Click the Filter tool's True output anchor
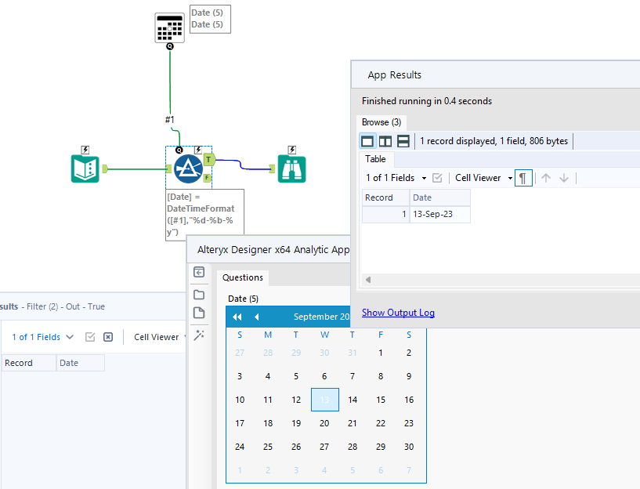 pyautogui.click(x=209, y=160)
